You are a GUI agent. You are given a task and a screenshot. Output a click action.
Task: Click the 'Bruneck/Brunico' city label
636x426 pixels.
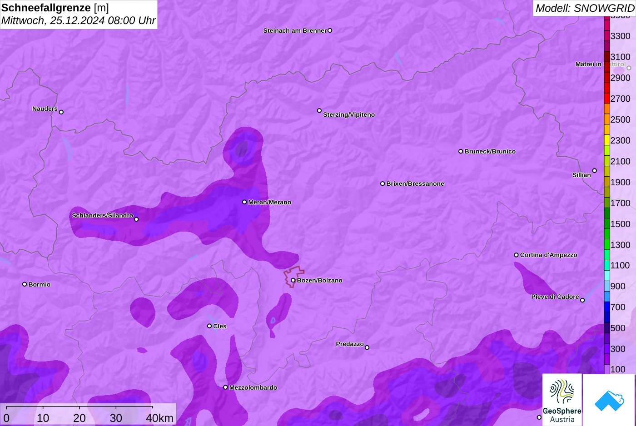[x=490, y=151]
